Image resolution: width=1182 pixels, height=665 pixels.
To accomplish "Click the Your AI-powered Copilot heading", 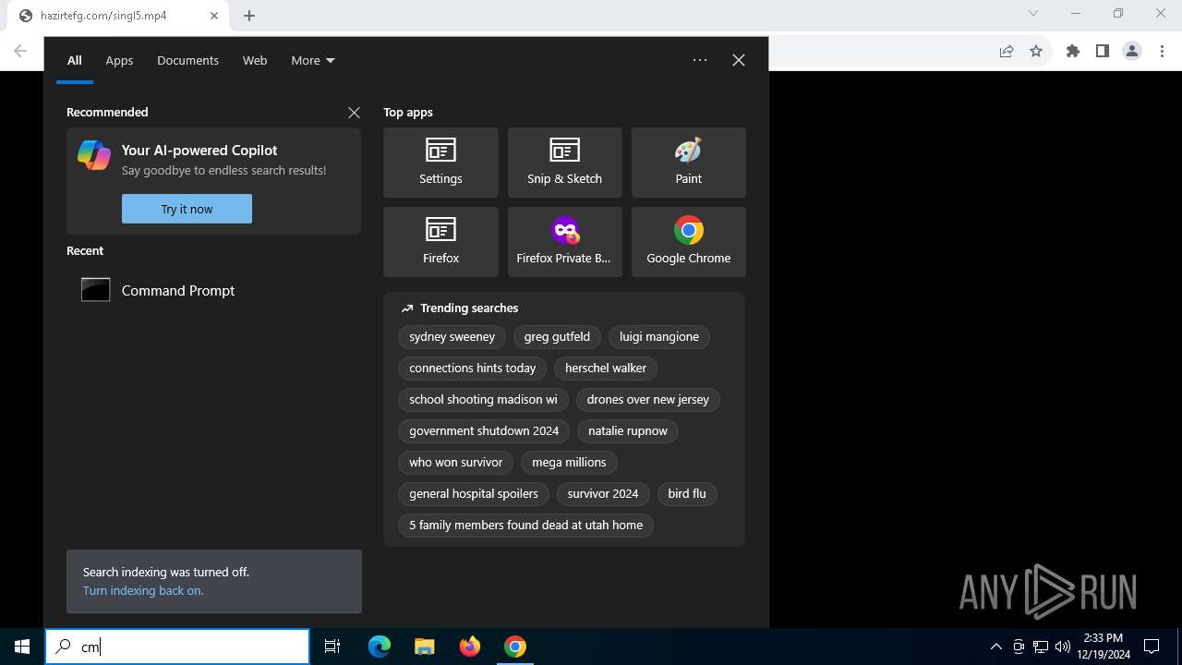I will click(x=199, y=151).
